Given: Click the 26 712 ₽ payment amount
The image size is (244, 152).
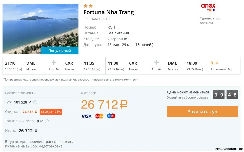Looking at the screenshot, I should click(x=104, y=105).
